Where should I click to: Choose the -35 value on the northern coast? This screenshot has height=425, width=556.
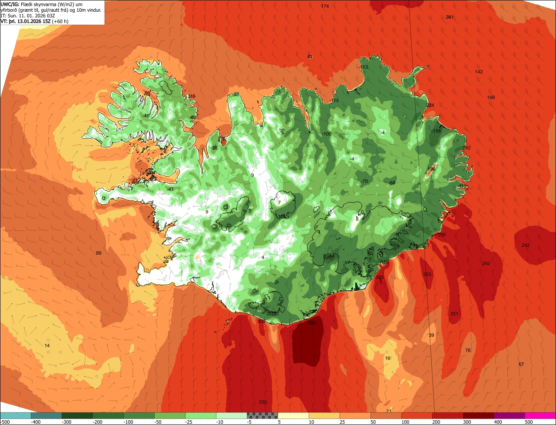pos(236,94)
